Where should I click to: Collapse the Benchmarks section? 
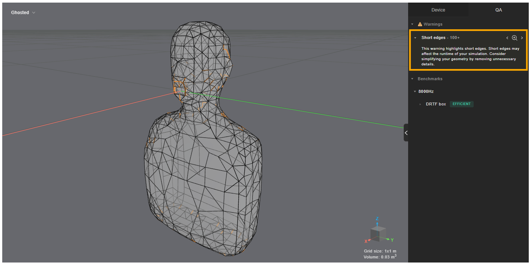click(412, 79)
